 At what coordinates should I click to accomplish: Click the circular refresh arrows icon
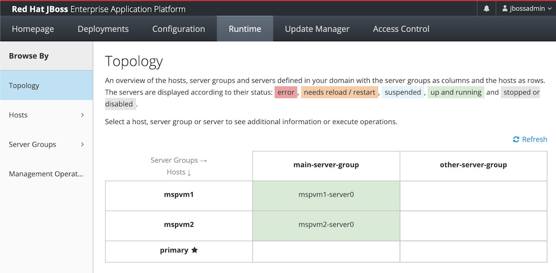[x=516, y=139]
